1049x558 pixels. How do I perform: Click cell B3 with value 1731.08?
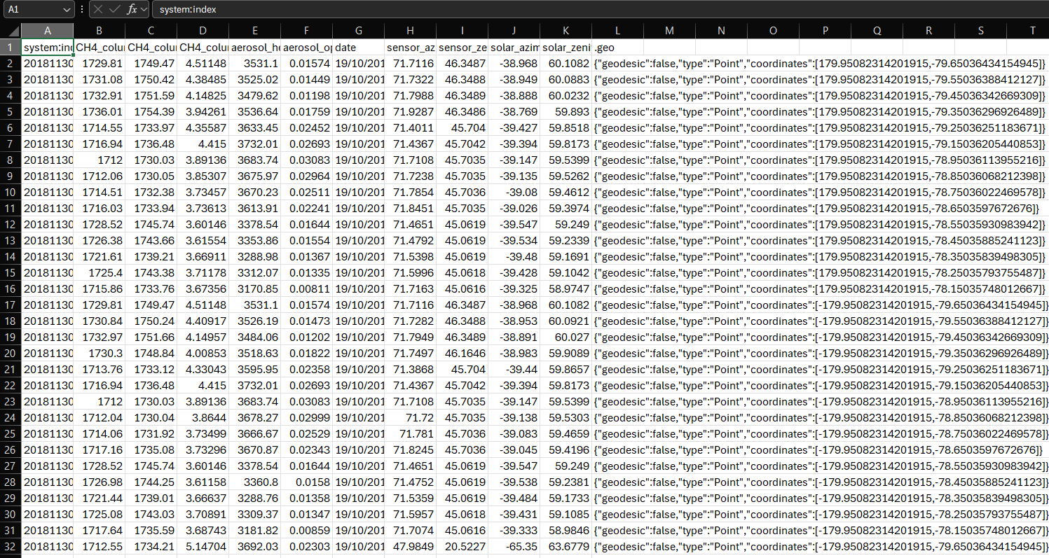[99, 79]
